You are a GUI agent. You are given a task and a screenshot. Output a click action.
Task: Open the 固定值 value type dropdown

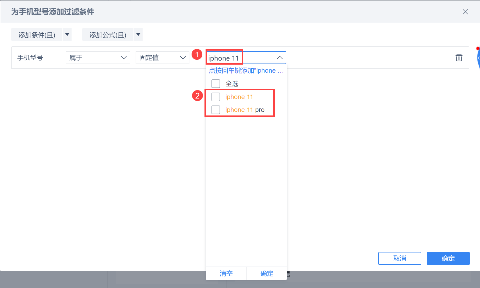click(x=163, y=58)
